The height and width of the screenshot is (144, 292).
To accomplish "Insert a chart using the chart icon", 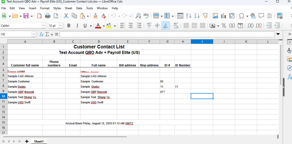I will (223, 16).
